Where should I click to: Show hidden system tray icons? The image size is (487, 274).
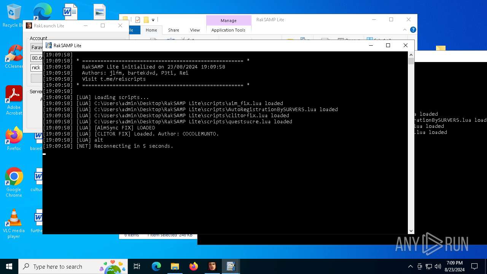(x=410, y=266)
